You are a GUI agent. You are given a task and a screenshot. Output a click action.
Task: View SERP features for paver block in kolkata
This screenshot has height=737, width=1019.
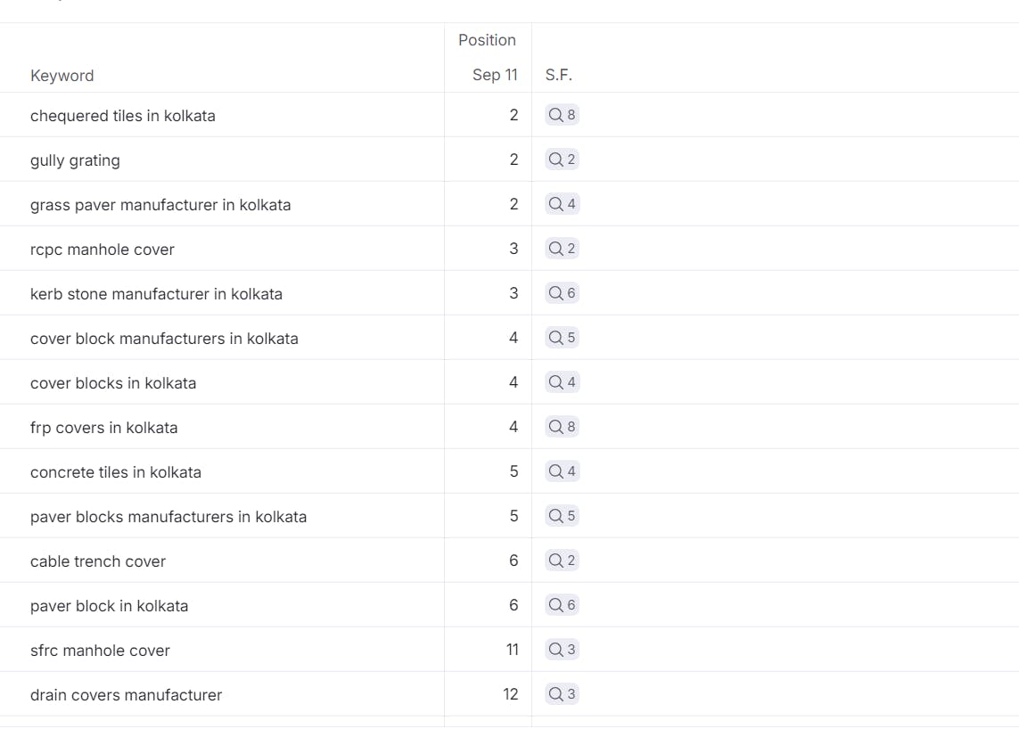(x=562, y=605)
